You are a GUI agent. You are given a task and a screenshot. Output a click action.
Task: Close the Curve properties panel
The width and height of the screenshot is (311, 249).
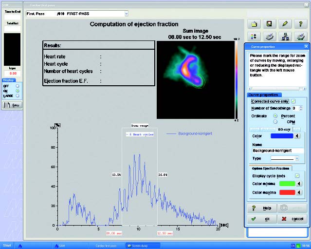(x=306, y=46)
